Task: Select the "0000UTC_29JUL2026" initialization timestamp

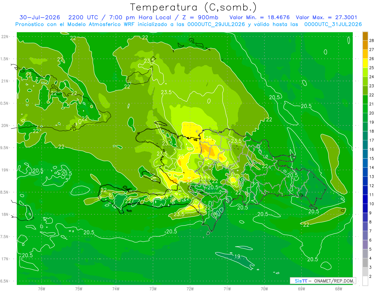Action: (x=216, y=24)
